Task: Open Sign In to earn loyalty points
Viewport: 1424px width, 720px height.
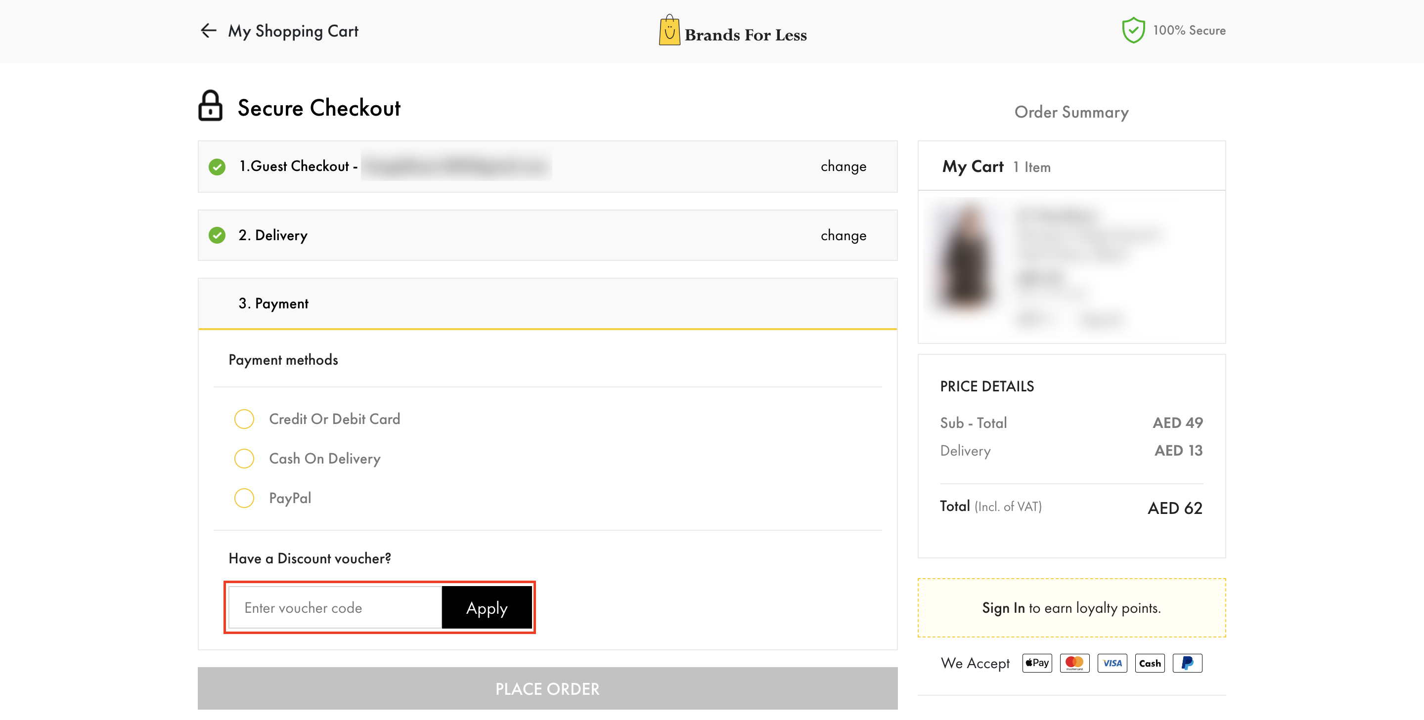Action: click(1003, 608)
